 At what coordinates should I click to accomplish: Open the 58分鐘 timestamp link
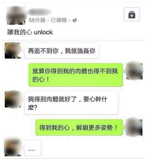click(x=37, y=20)
